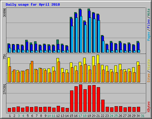Click day 17 weekend label
152x119 pixels.
tap(80, 116)
